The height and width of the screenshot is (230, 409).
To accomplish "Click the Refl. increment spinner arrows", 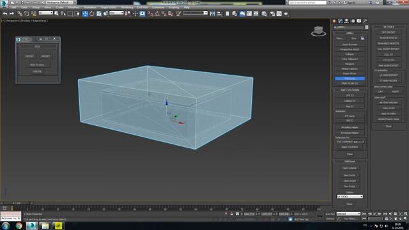I will 363,142.
